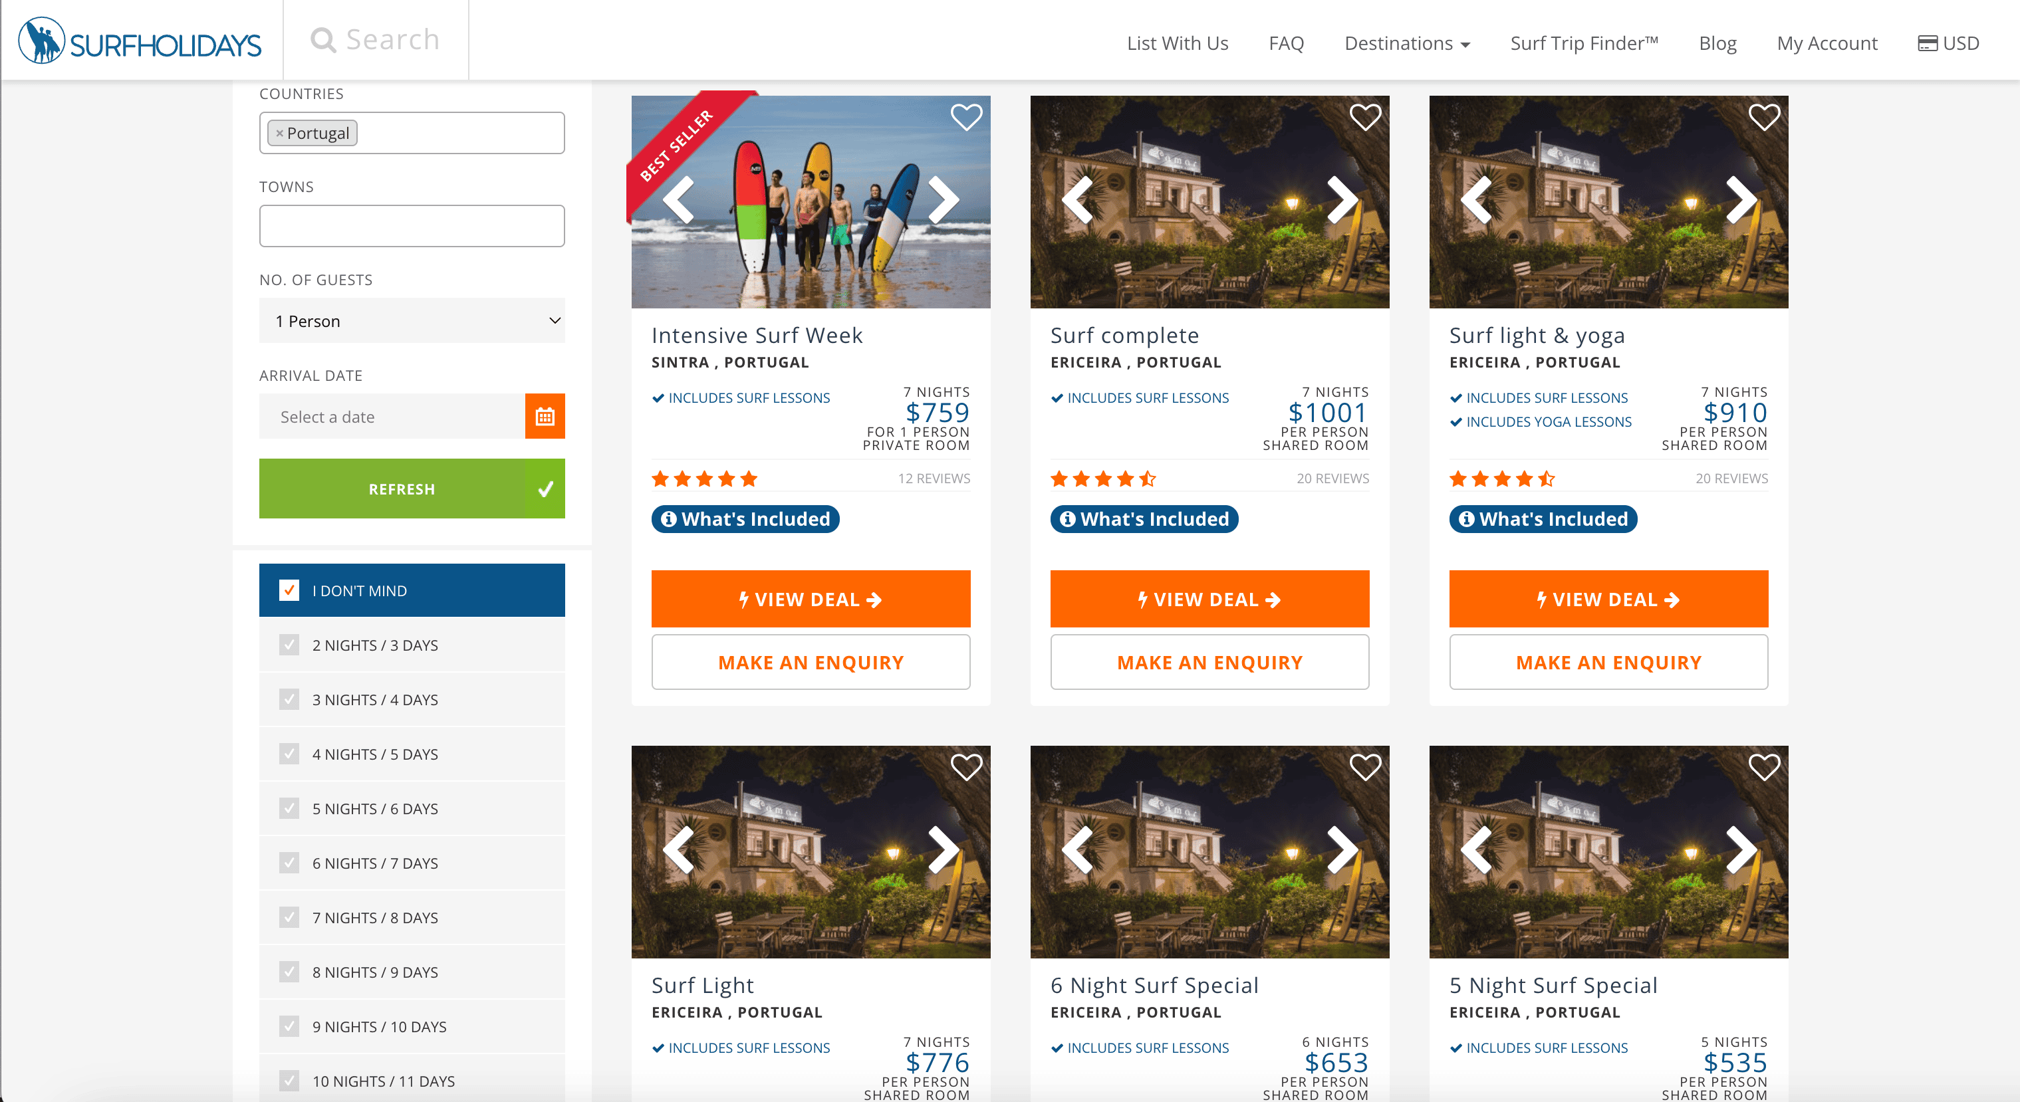Click the SurfHolidays logo

[140, 41]
